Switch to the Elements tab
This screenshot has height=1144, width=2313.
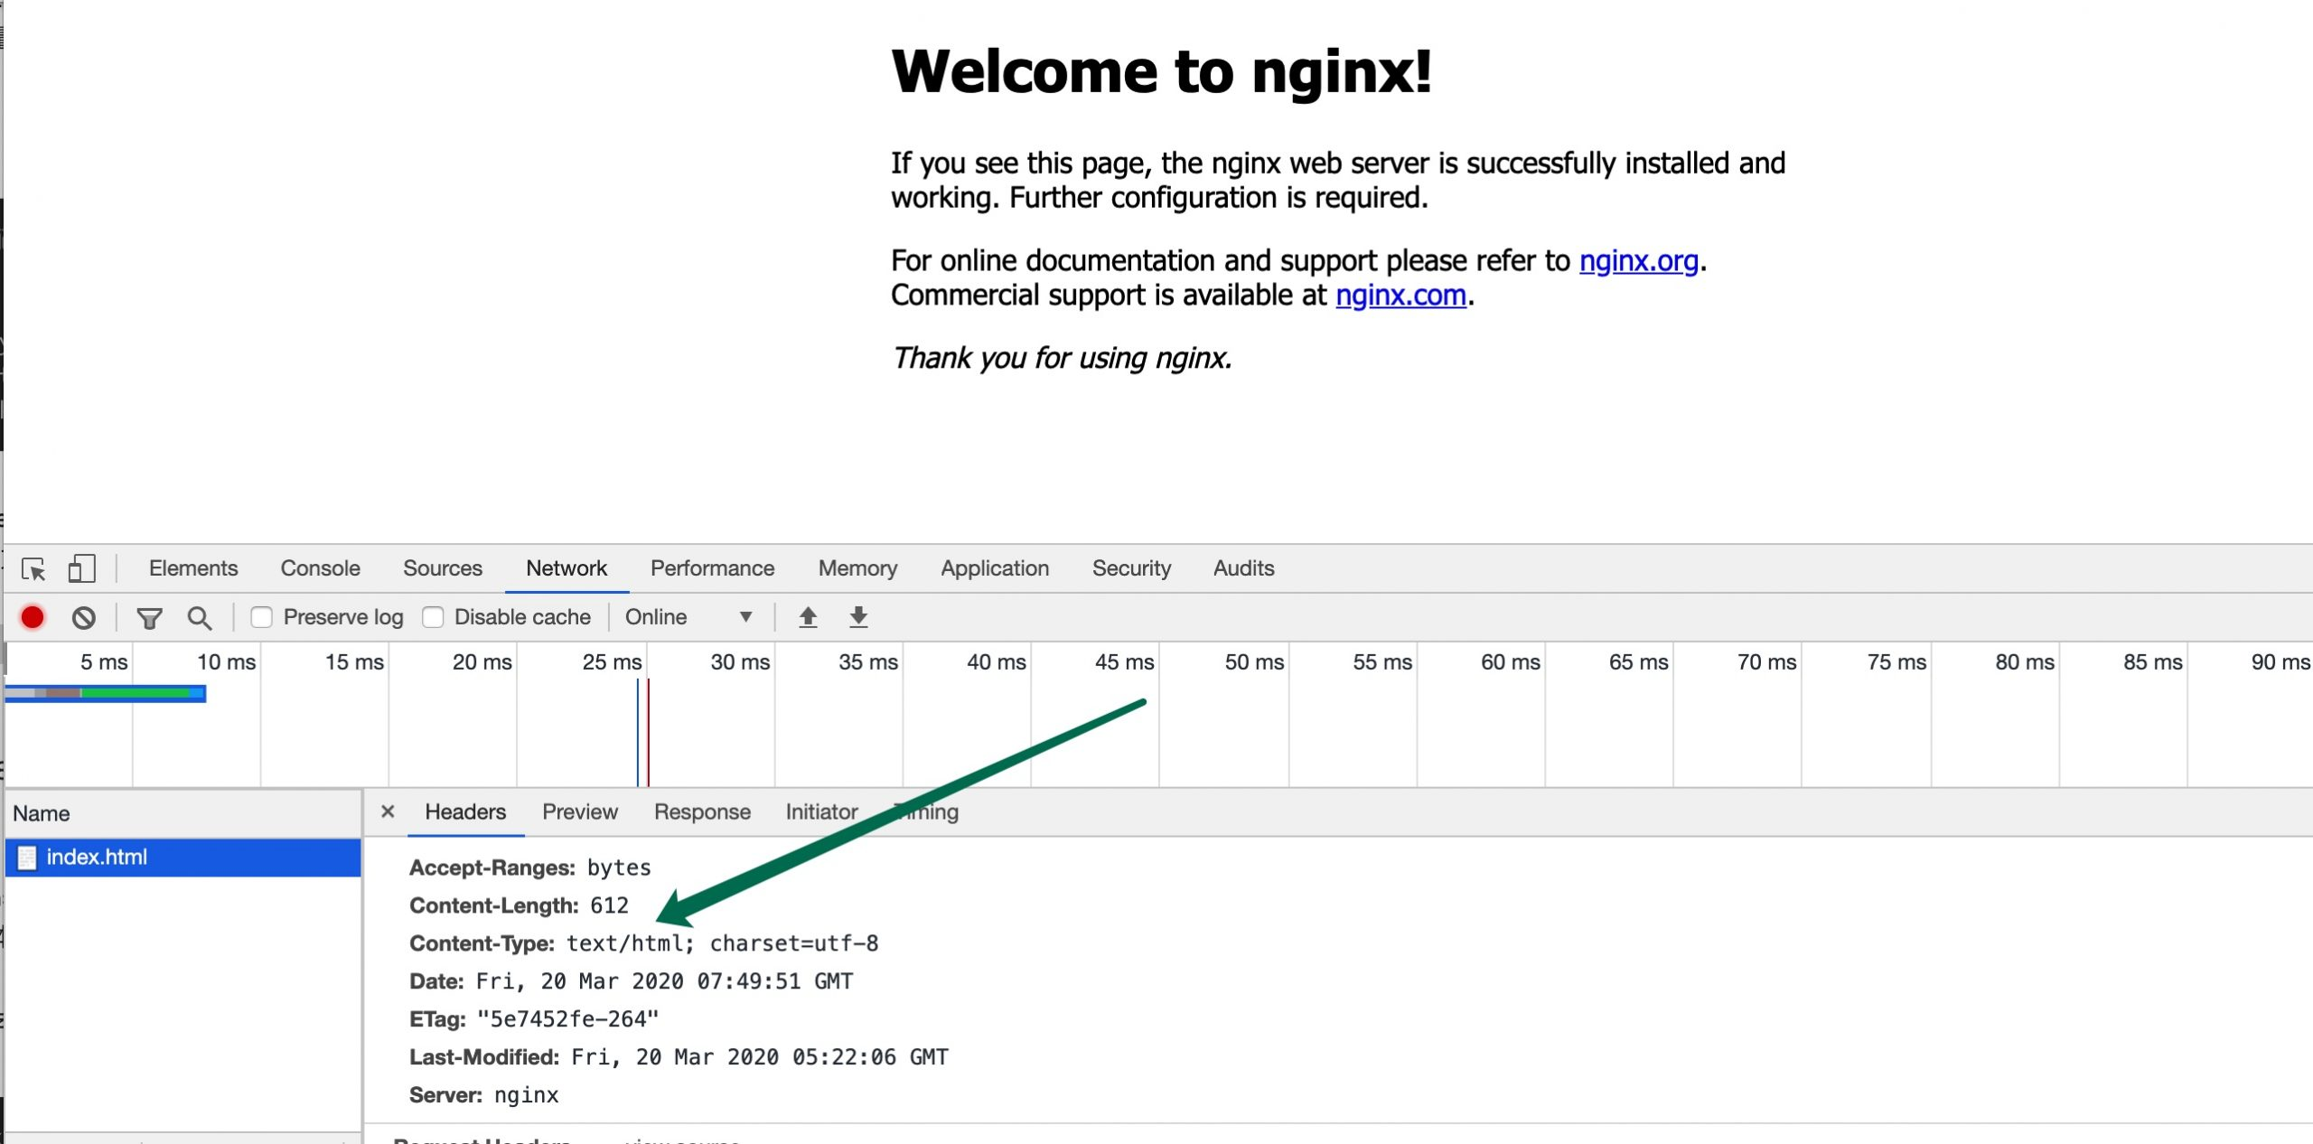(193, 568)
